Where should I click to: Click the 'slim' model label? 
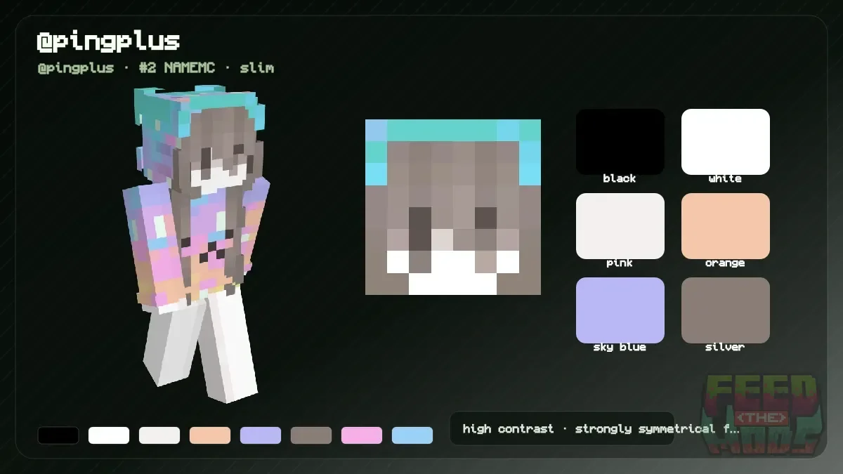point(257,68)
